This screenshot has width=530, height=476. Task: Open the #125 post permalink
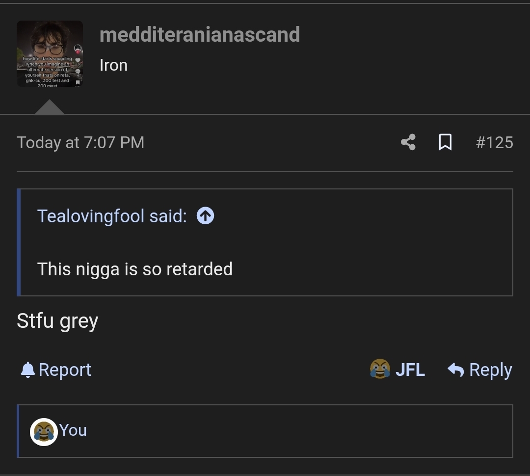[494, 142]
